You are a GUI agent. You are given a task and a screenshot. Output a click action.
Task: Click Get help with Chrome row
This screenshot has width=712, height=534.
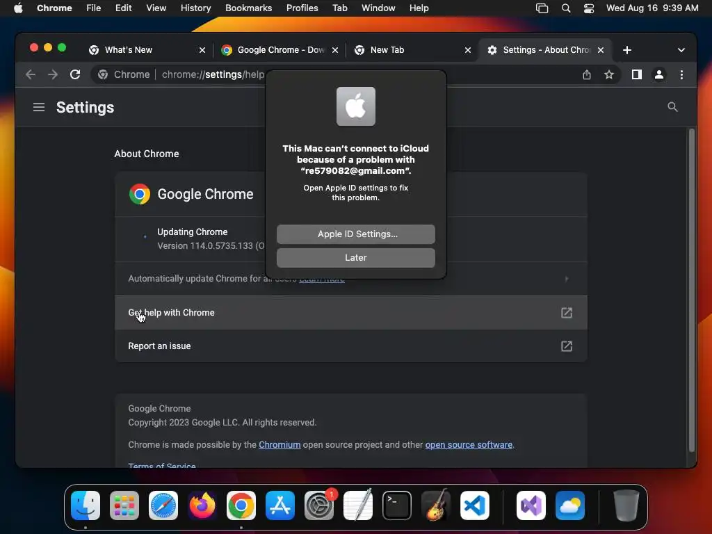[x=350, y=313]
